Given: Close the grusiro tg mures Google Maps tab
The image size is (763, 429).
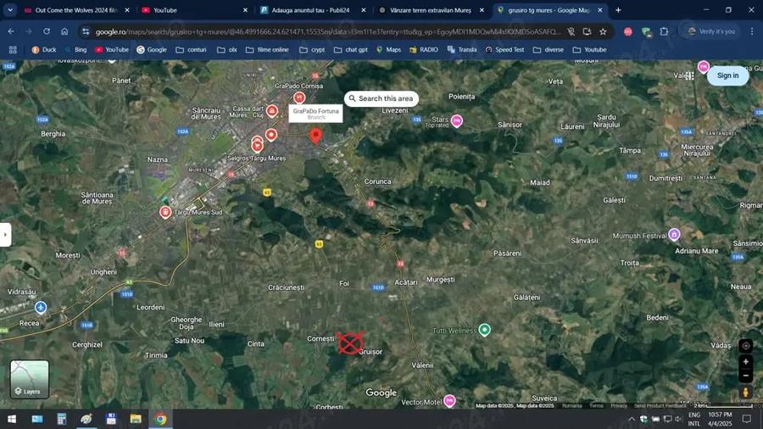Looking at the screenshot, I should 600,9.
